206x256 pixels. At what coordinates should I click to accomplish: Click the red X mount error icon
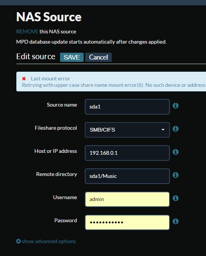coord(24,79)
